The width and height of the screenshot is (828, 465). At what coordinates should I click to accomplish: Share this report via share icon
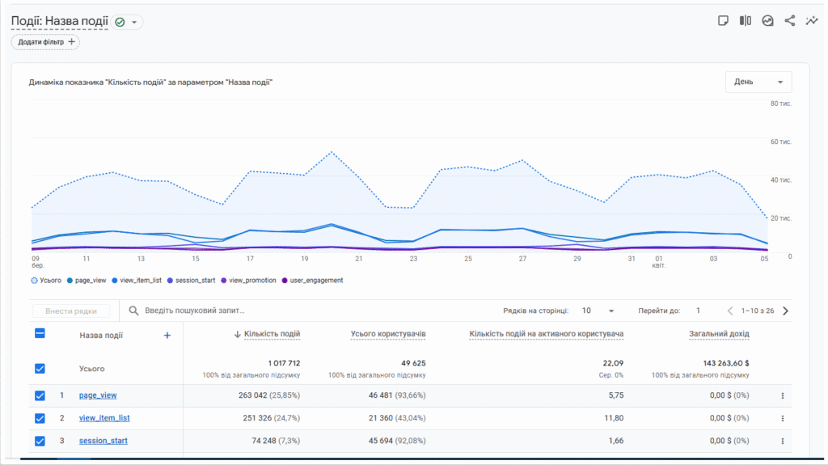click(789, 20)
